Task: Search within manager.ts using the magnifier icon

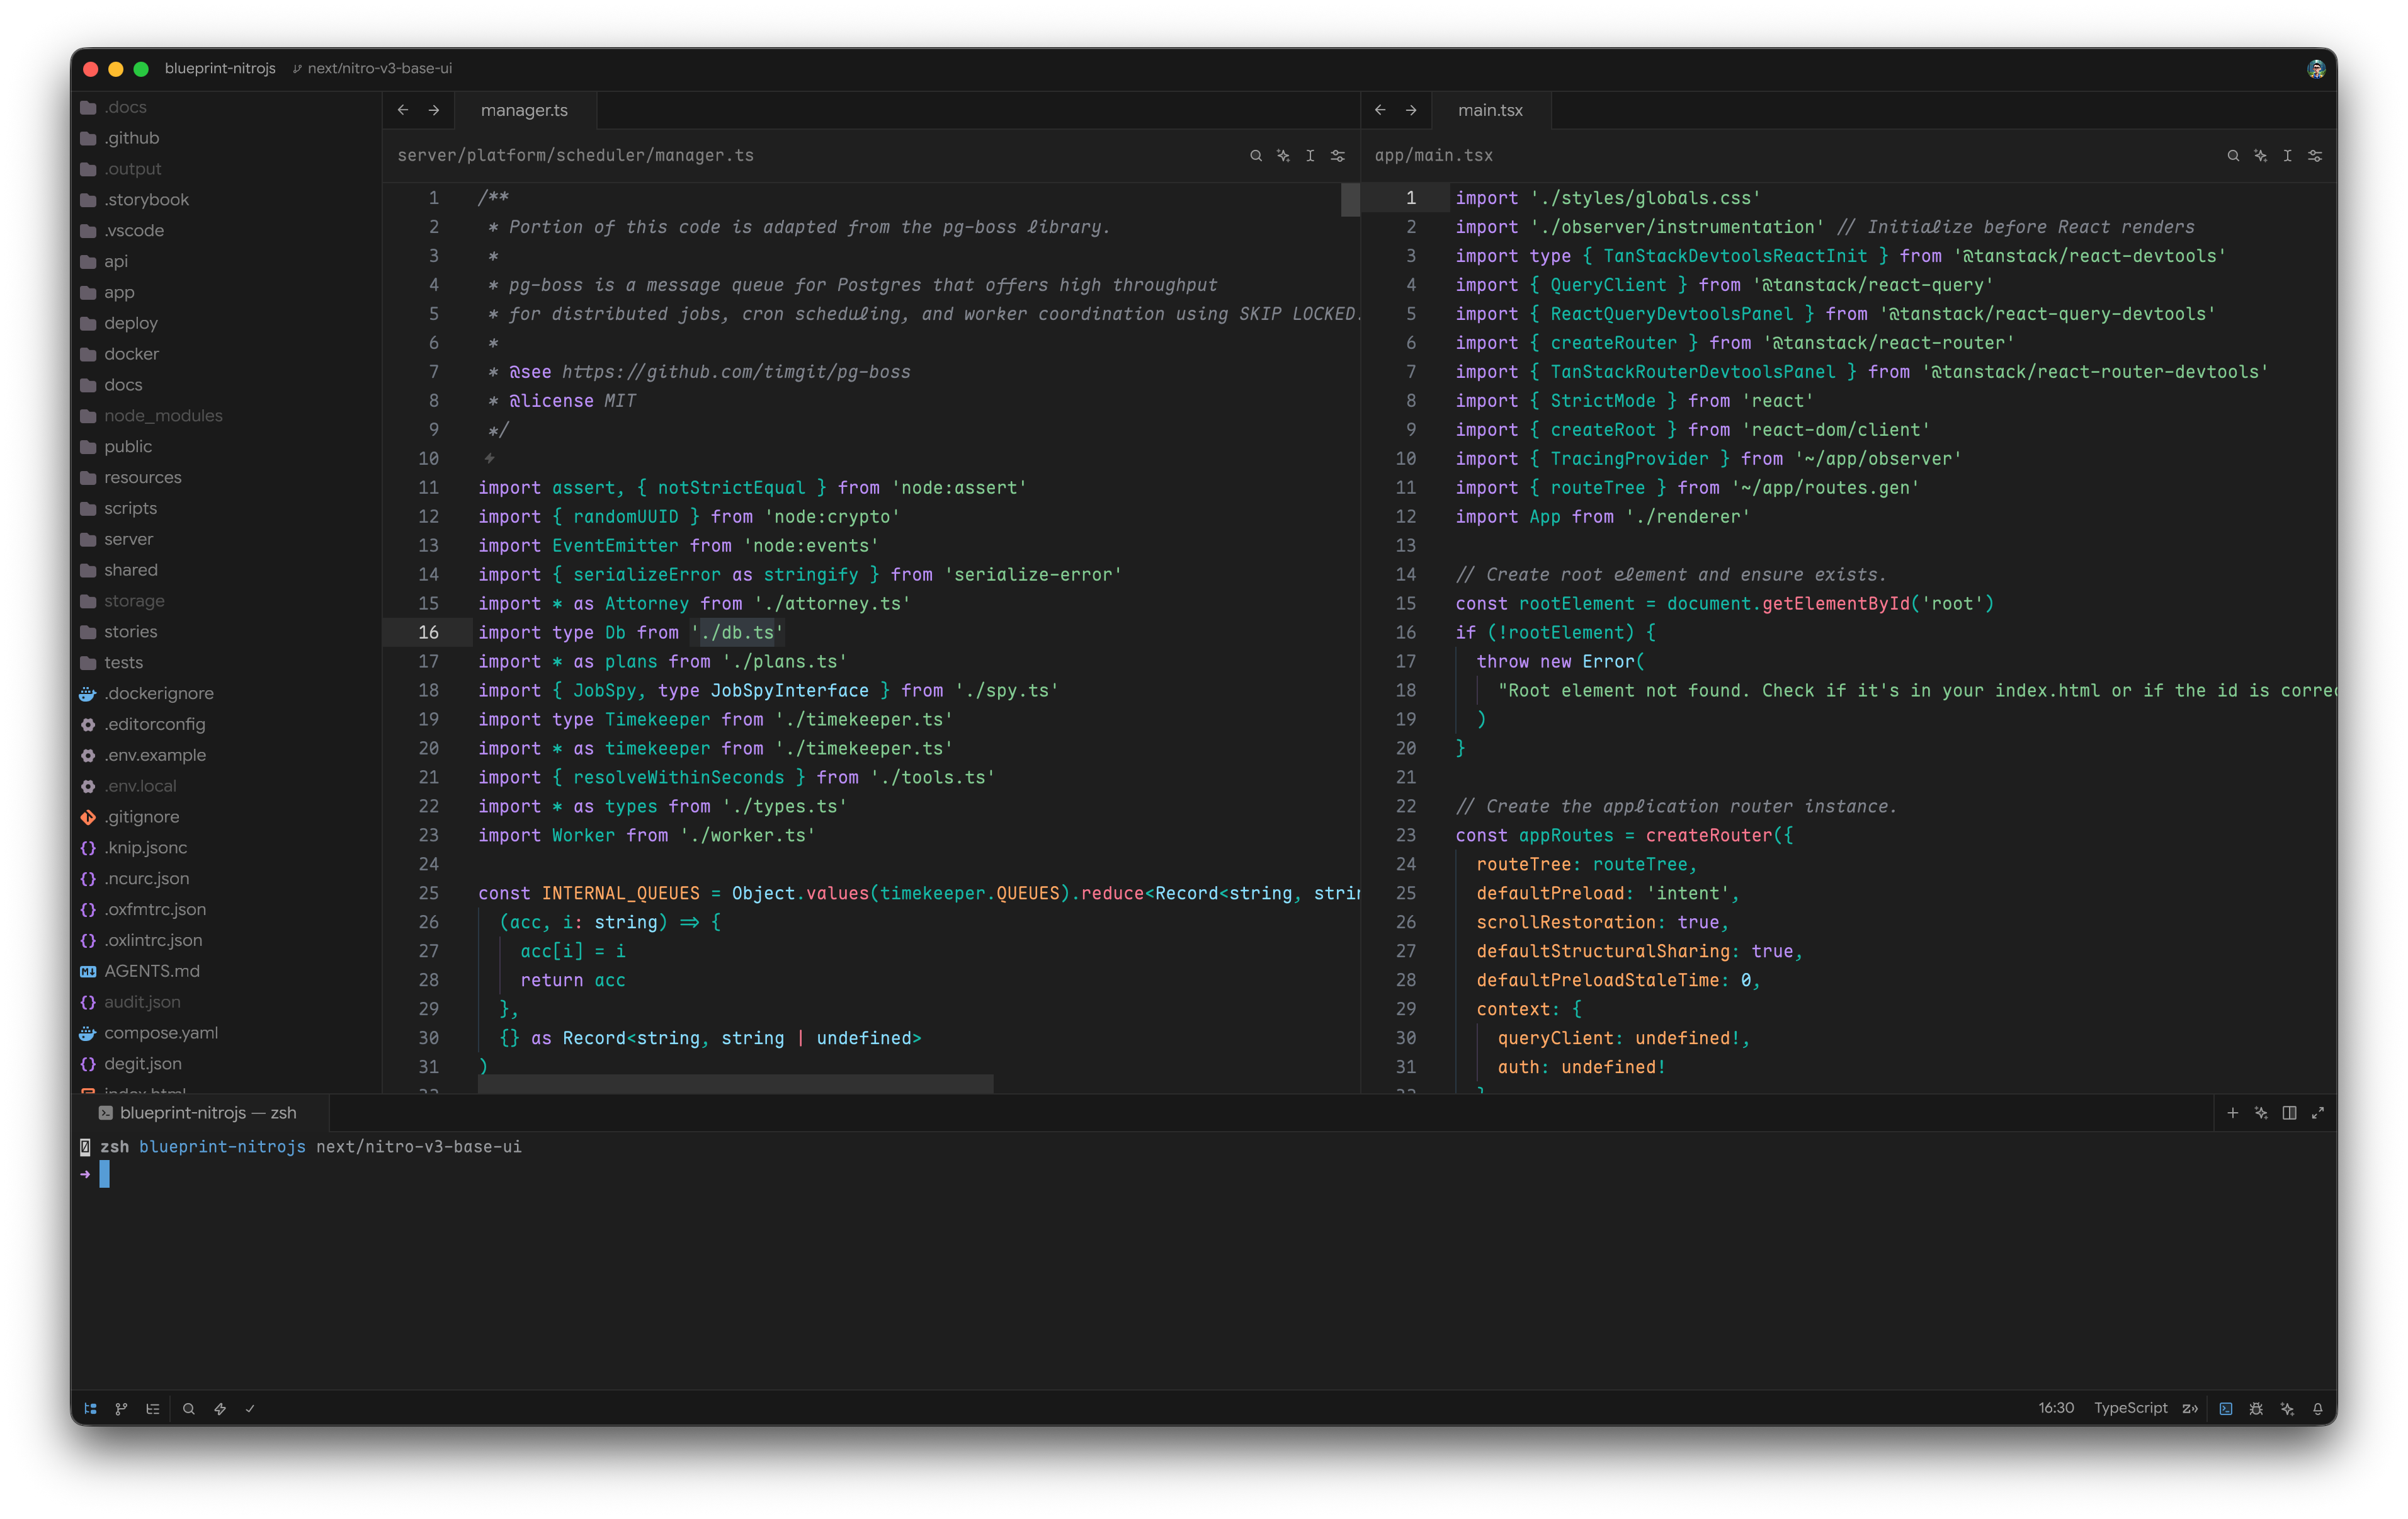Action: tap(1256, 155)
